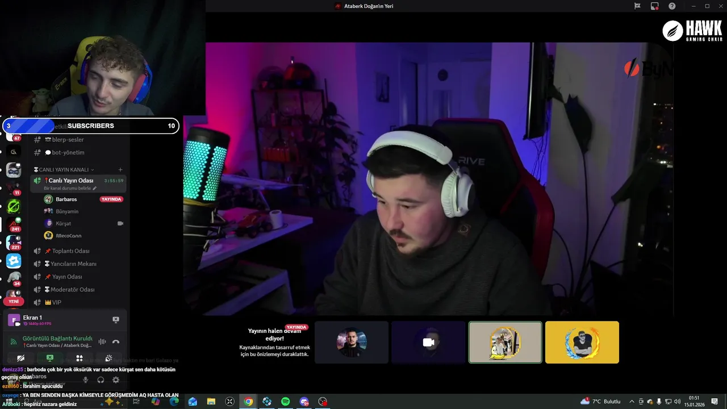Click the YAYINDA badge next to Barbaros
This screenshot has height=409, width=727.
tap(111, 199)
